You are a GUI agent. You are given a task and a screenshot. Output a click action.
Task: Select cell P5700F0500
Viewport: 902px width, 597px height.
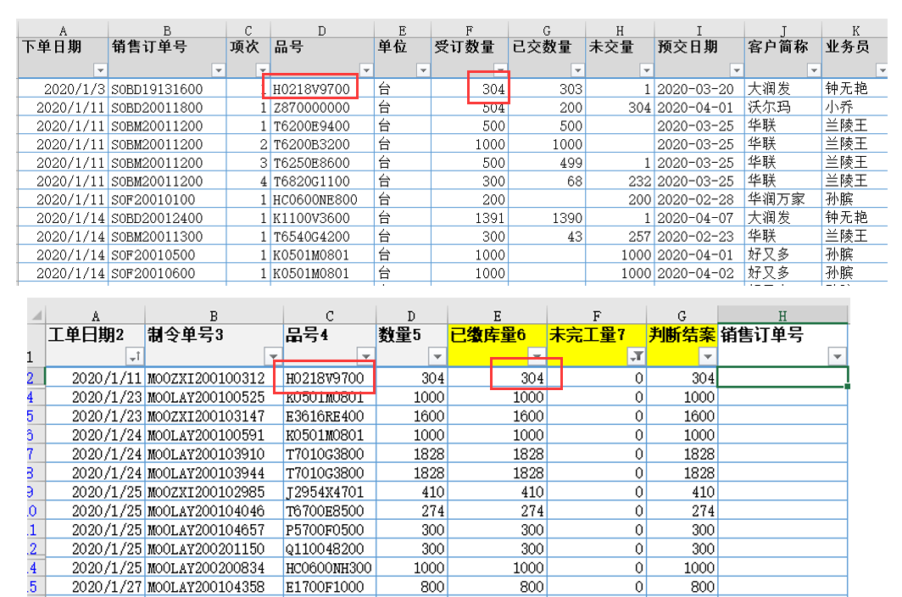[x=330, y=530]
